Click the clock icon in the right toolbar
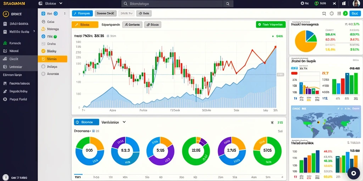This screenshot has height=181, width=363. (x=332, y=14)
